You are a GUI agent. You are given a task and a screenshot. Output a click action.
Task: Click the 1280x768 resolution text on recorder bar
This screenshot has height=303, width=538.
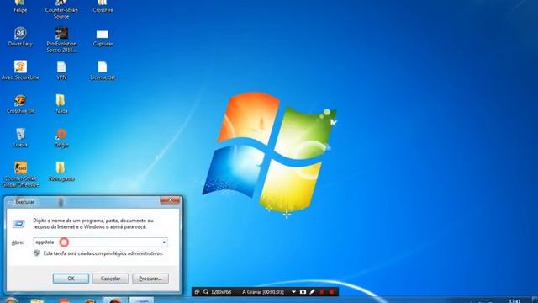(221, 292)
